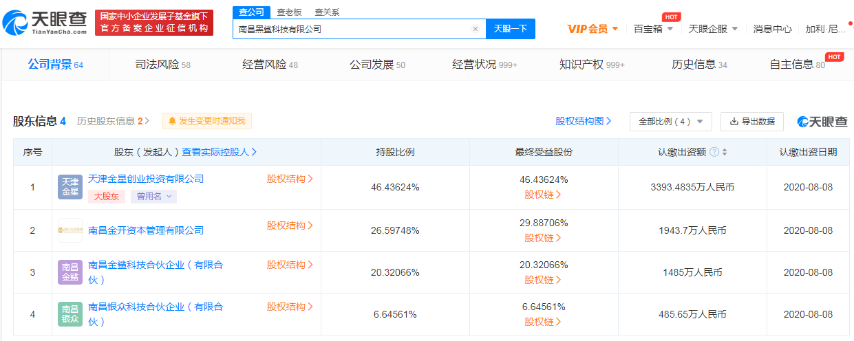The height and width of the screenshot is (341, 854).
Task: Select the 26.59748% holding ratio cell
Action: pos(395,231)
